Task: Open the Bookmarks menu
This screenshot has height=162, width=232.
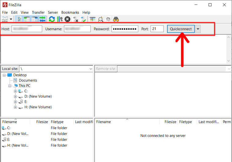Action: (70, 13)
